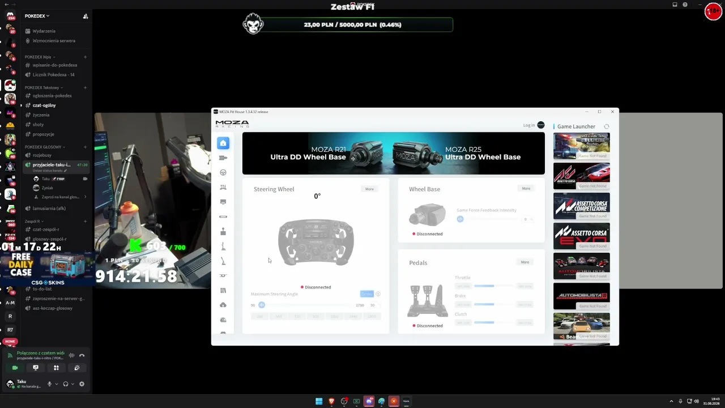Image resolution: width=725 pixels, height=408 pixels.
Task: Open Windows Start menu
Action: coord(319,402)
